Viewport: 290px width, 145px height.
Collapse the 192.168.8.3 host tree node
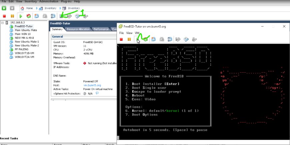(x=2, y=23)
